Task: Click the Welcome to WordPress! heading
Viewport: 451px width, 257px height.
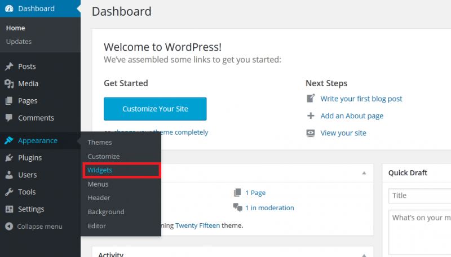Action: (162, 47)
